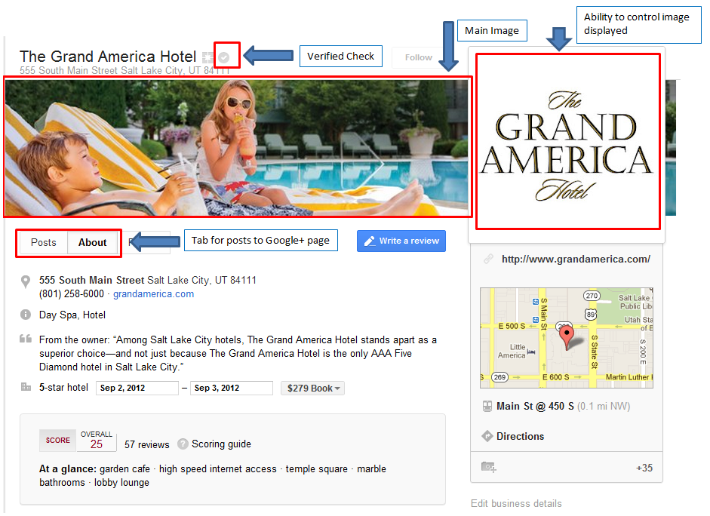Click the hotel title 'The Grand America Hotel'
Viewport: 710px width, 516px height.
108,57
